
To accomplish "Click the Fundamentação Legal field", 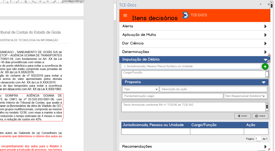I will (x=172, y=96).
